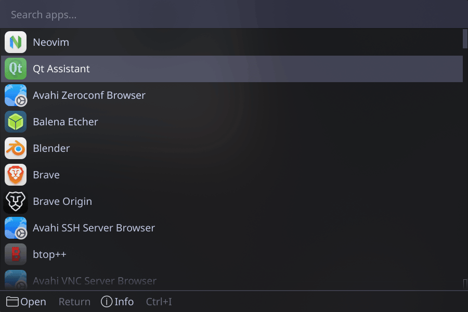Pick the Brave label
468x312 pixels.
pos(46,175)
